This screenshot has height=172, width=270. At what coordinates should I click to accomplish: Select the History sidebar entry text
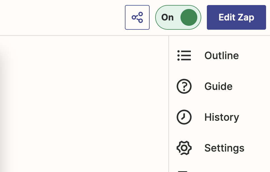[x=222, y=117]
